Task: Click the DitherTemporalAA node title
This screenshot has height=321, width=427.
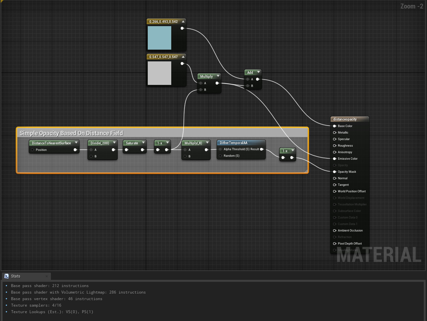Action: coord(233,143)
